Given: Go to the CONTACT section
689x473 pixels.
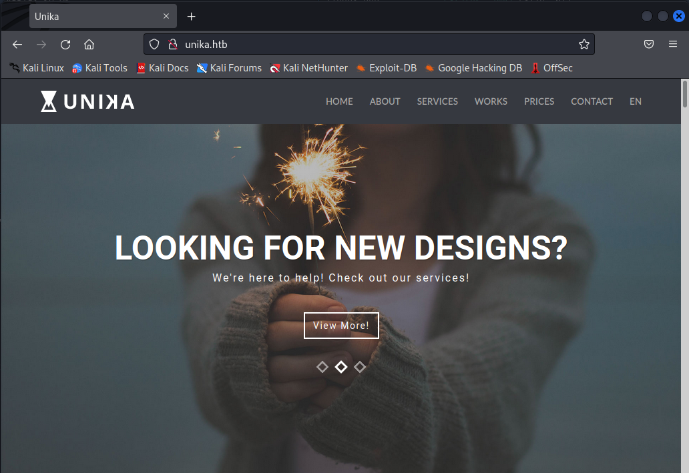Looking at the screenshot, I should pyautogui.click(x=592, y=101).
